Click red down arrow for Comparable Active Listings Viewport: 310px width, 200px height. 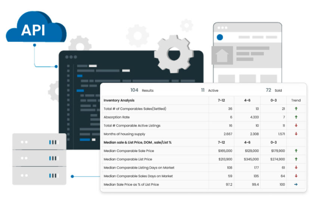pos(296,125)
